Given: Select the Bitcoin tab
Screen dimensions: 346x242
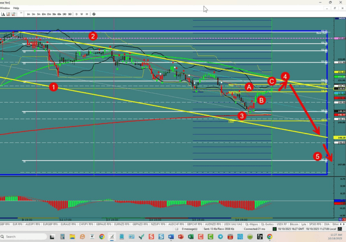Looking at the screenshot, I should [294, 224].
